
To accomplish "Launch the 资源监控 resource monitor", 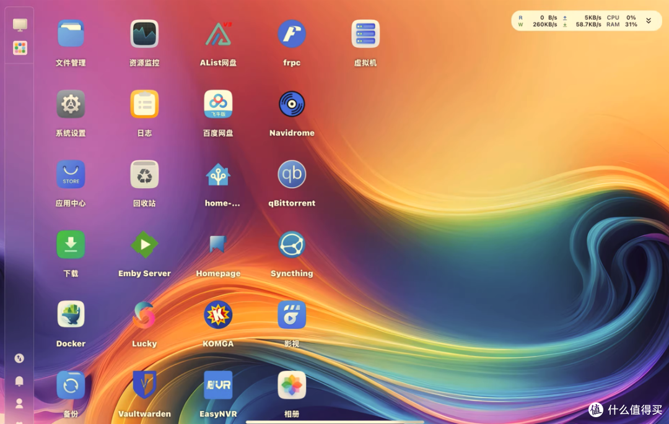I will click(x=144, y=33).
